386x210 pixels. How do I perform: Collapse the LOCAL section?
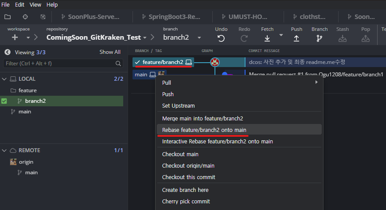pos(4,79)
